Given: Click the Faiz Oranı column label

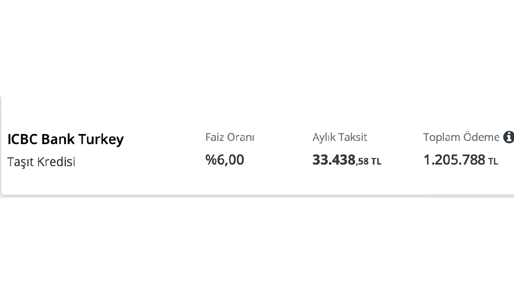Looking at the screenshot, I should [230, 137].
